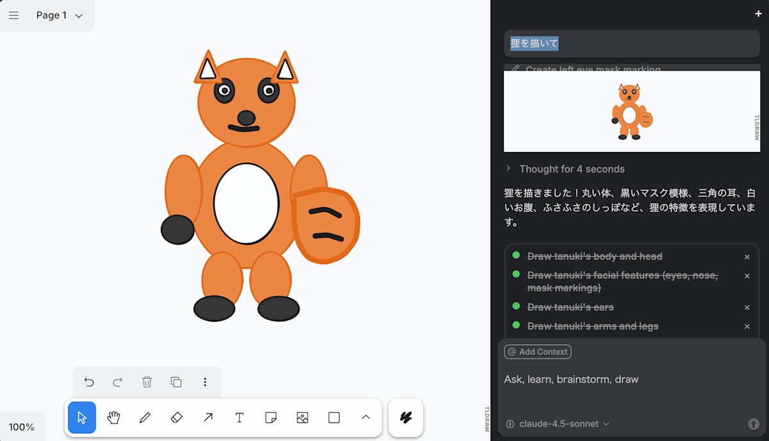Click the send message arrow button
This screenshot has width=769, height=441.
[754, 424]
